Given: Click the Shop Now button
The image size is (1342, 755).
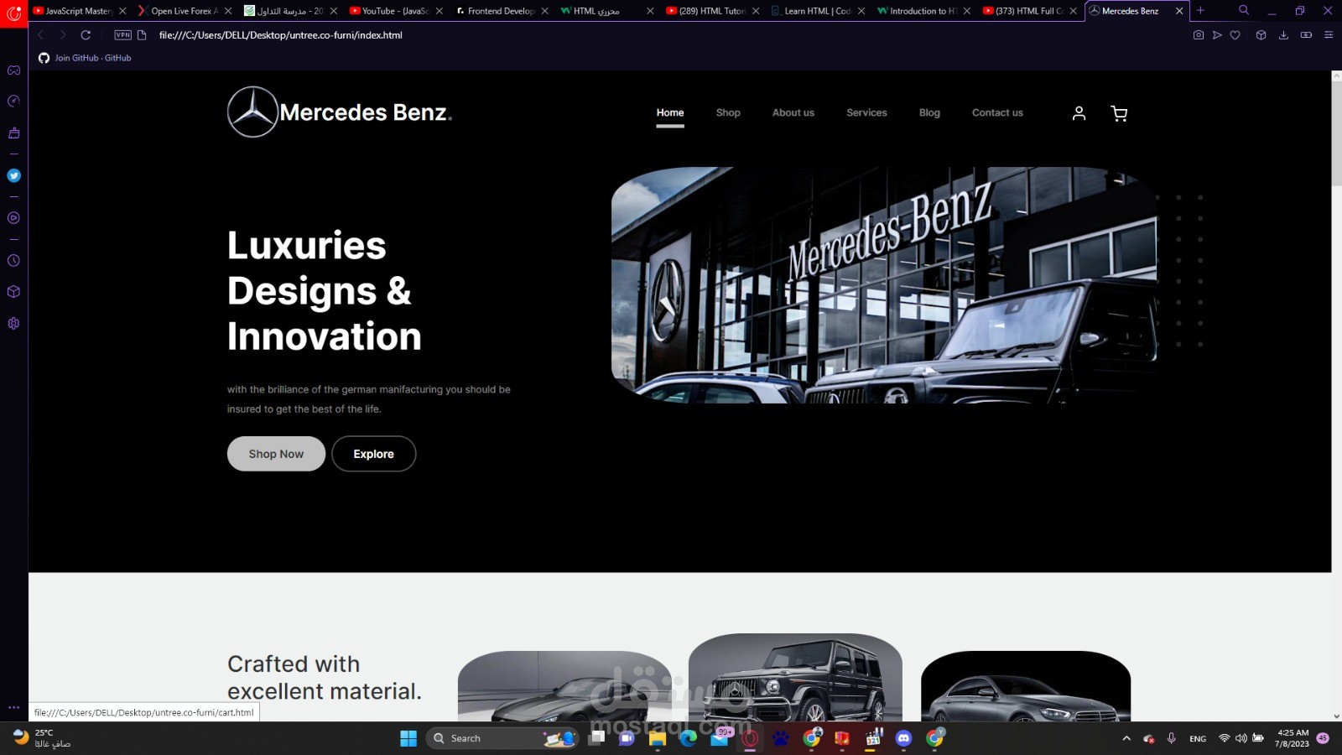Looking at the screenshot, I should 276,454.
